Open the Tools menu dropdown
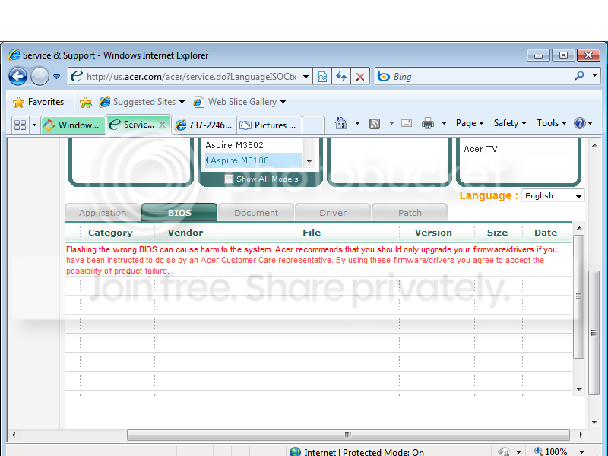 coord(552,123)
